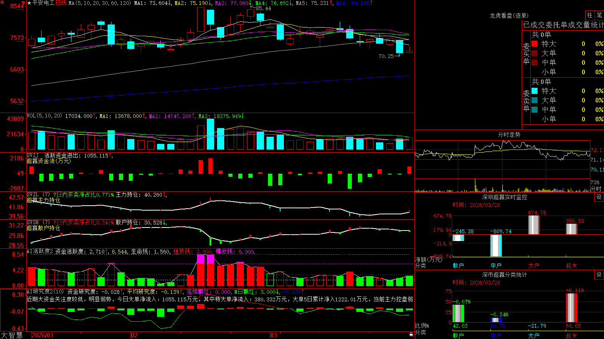This screenshot has height=339, width=604.
Task: Click the small red square top-left icon
Action: [x=2, y=2]
